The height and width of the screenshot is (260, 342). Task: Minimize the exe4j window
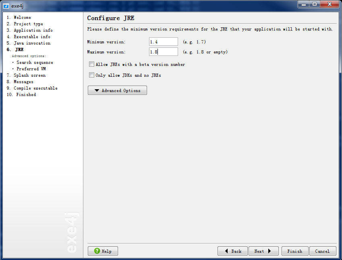pyautogui.click(x=304, y=4)
